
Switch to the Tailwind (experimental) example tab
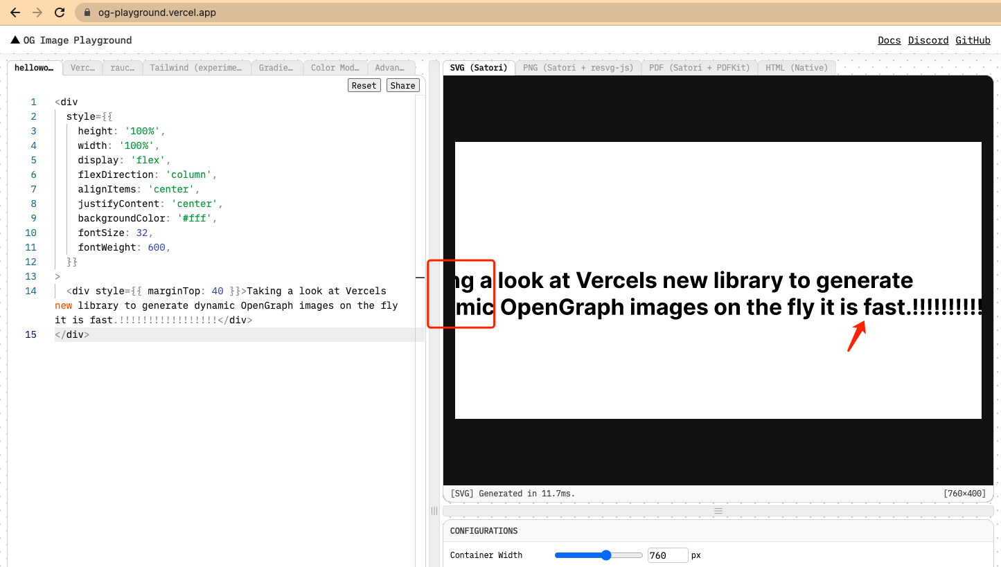click(197, 67)
